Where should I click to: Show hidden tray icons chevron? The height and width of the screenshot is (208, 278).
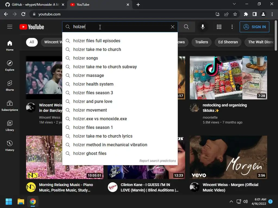coord(231,201)
